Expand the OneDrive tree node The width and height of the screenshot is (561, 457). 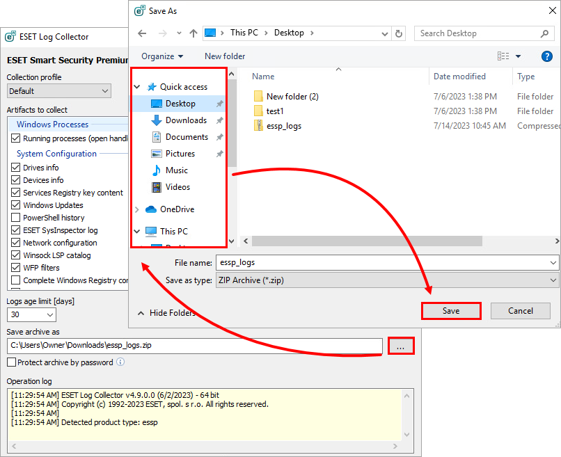coord(137,209)
